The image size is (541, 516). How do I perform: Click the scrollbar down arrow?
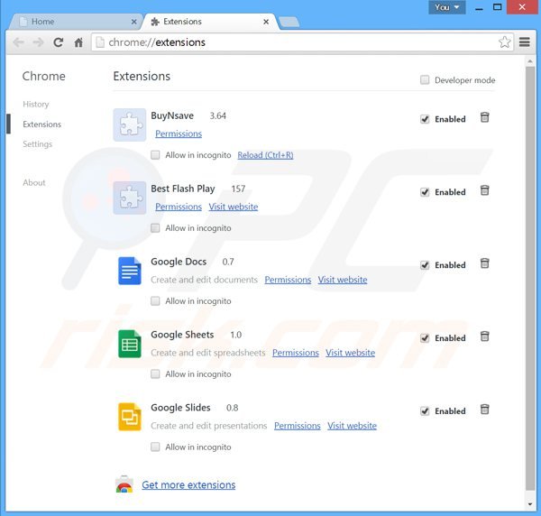pos(530,504)
